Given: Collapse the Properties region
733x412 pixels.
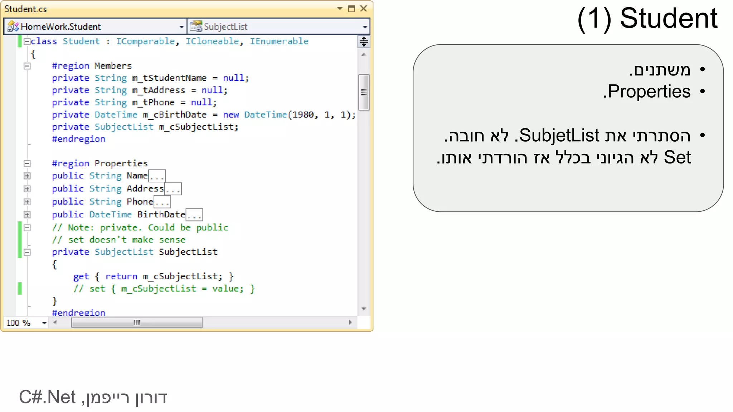Looking at the screenshot, I should click(x=27, y=163).
